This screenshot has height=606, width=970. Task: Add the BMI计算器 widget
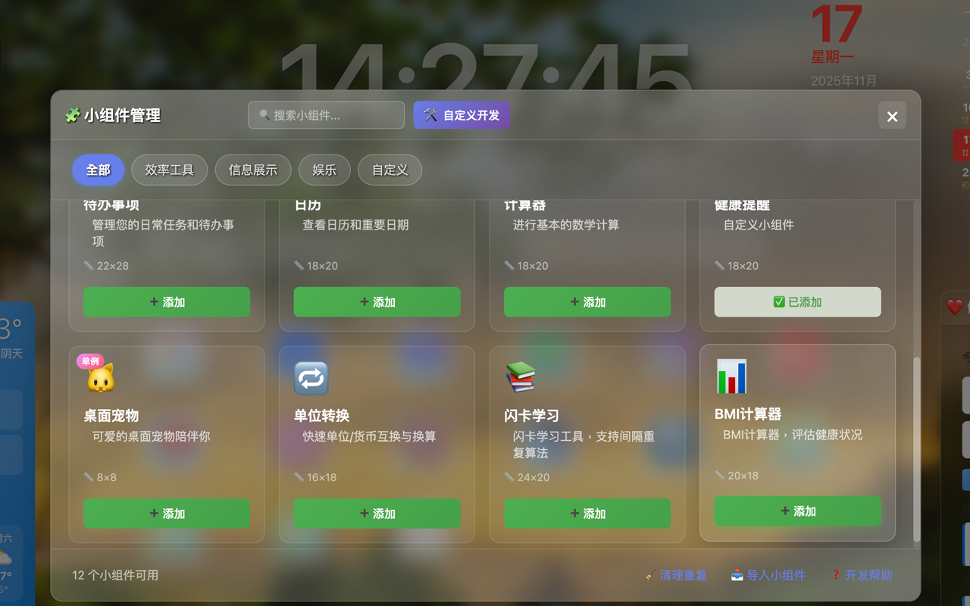[797, 511]
